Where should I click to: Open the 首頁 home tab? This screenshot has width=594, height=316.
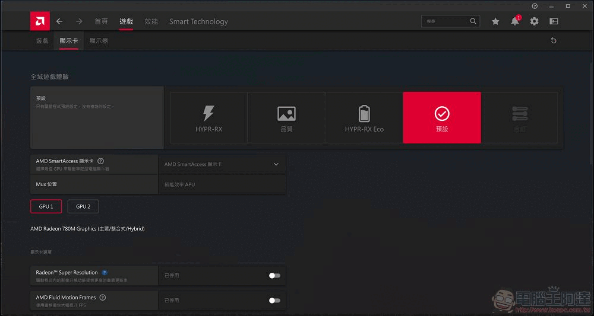(101, 21)
